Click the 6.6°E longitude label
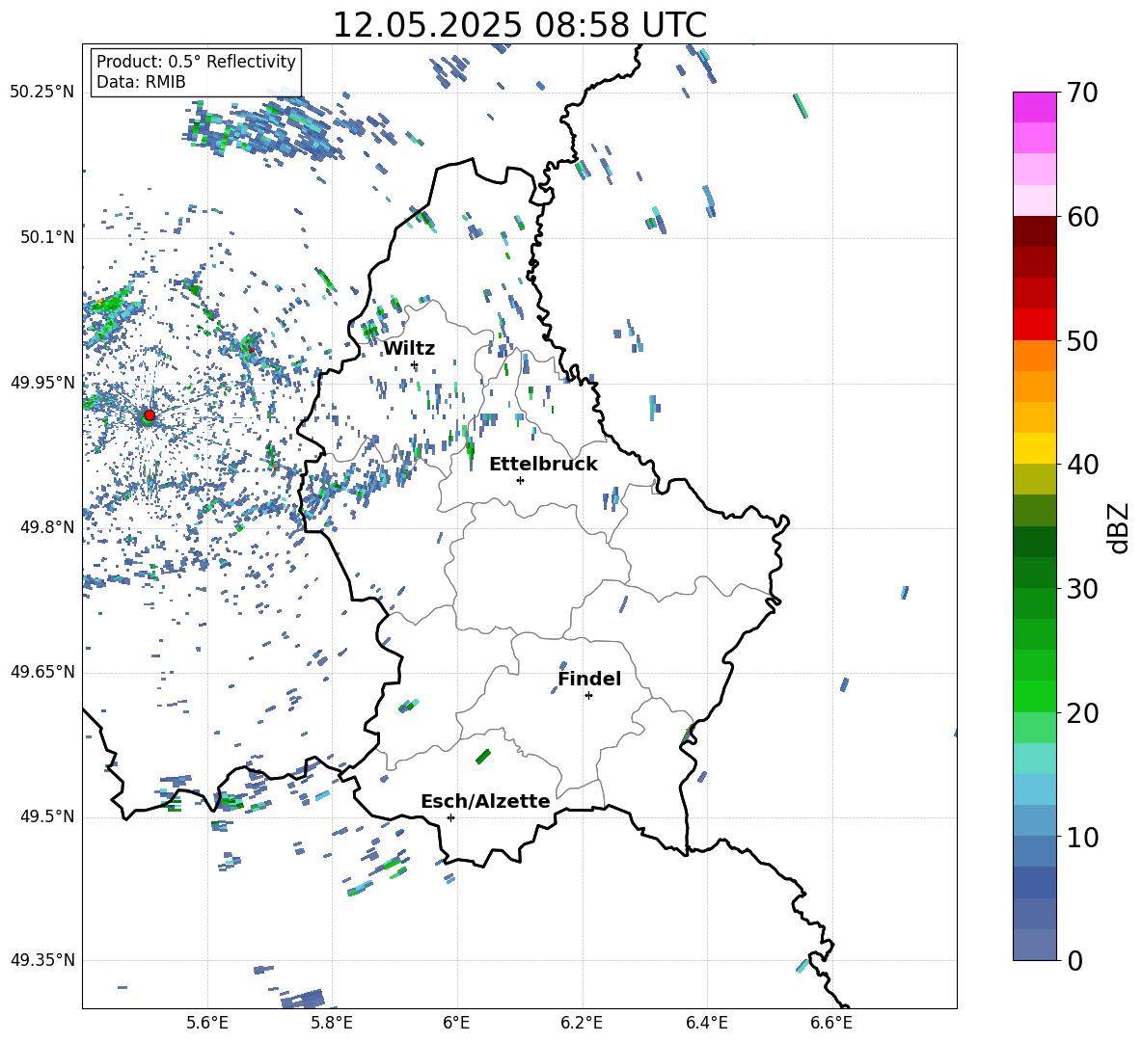This screenshot has width=1142, height=1042. [x=831, y=1023]
